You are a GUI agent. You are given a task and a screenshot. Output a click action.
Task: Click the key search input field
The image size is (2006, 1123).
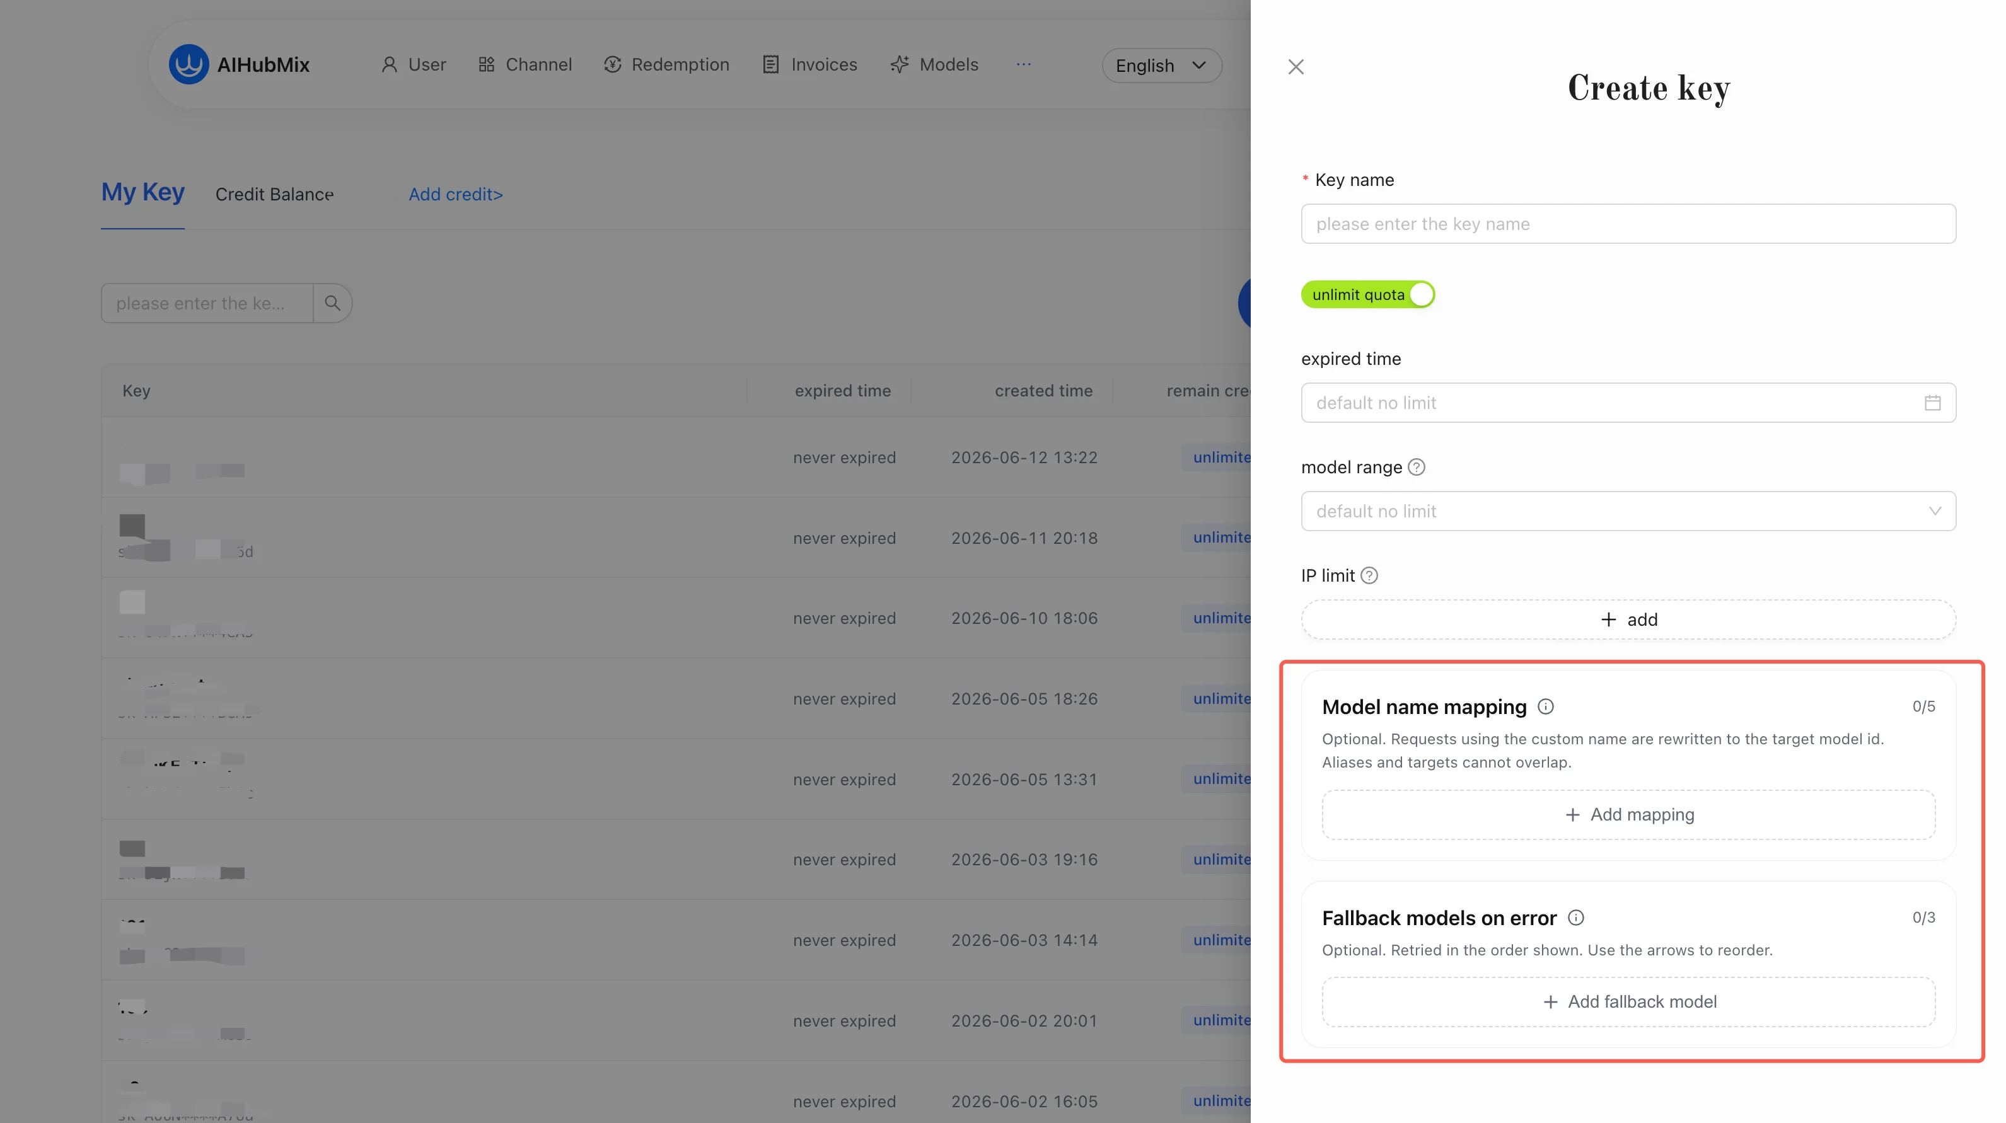pyautogui.click(x=207, y=302)
